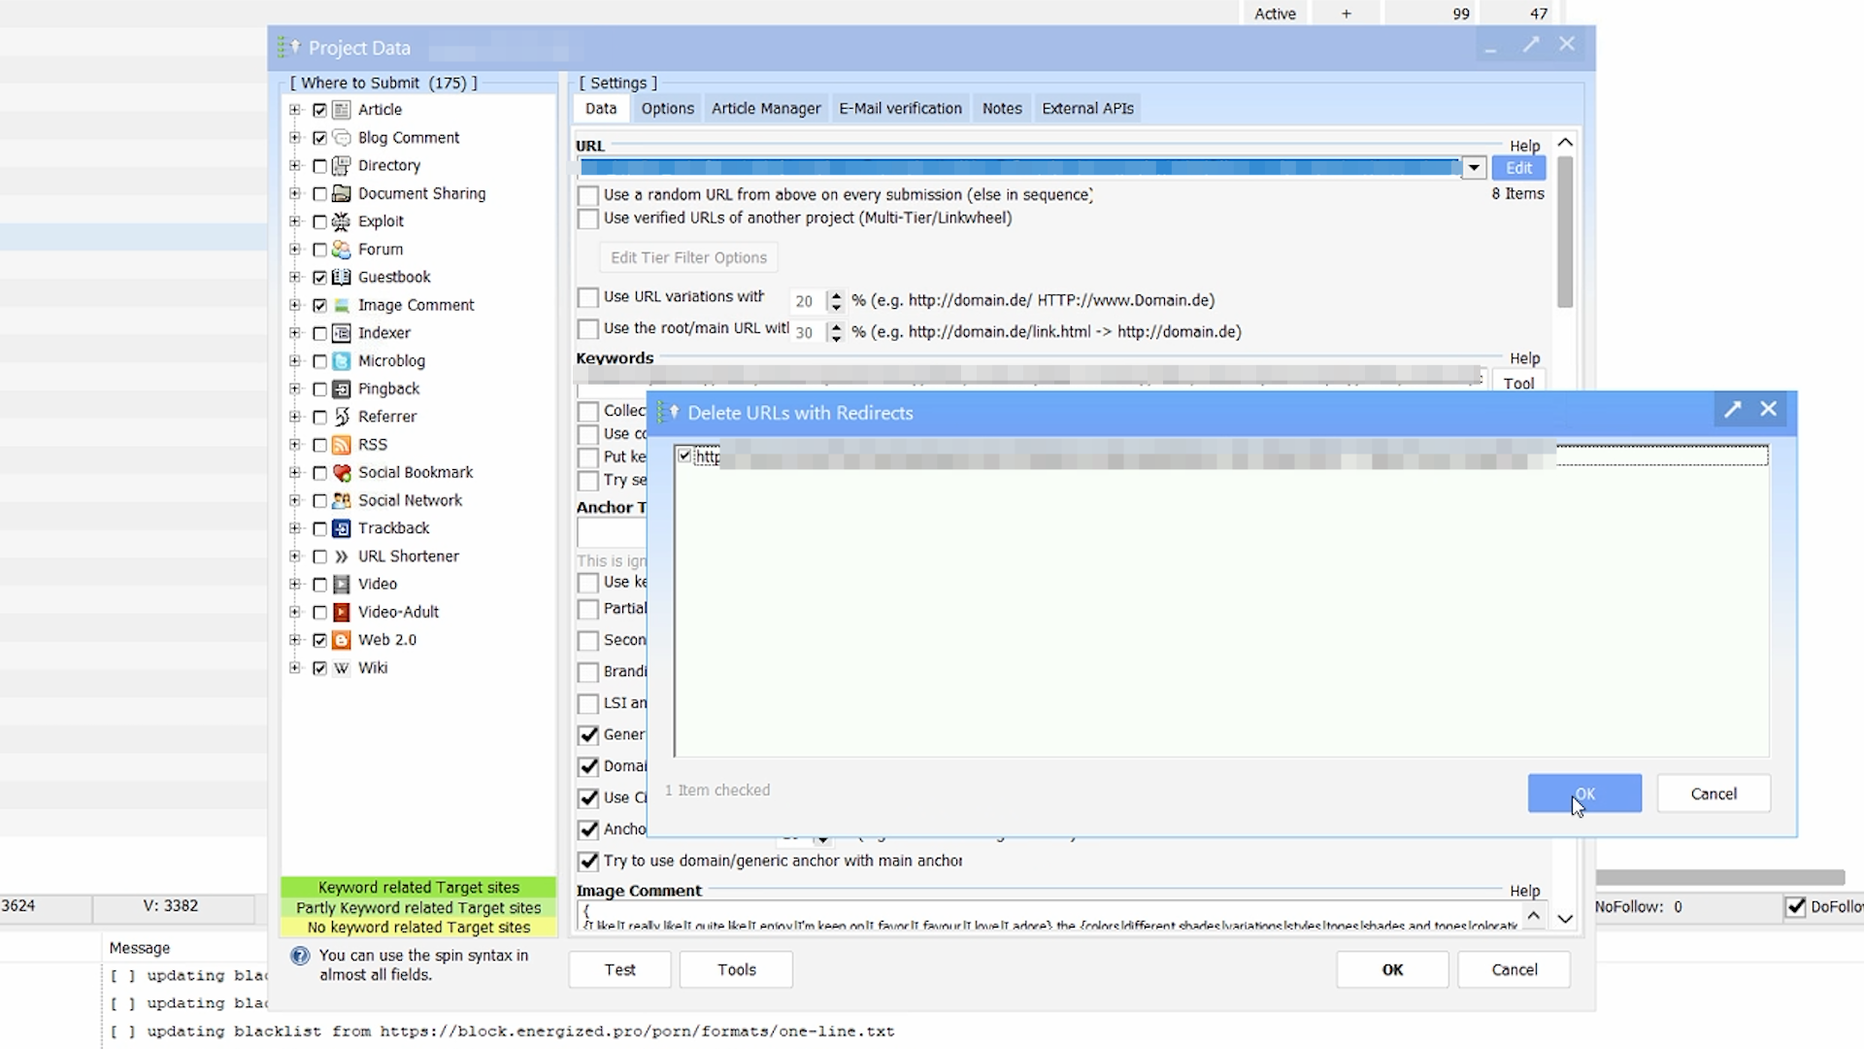Switch to the Options tab
This screenshot has height=1049, width=1864.
pyautogui.click(x=668, y=109)
